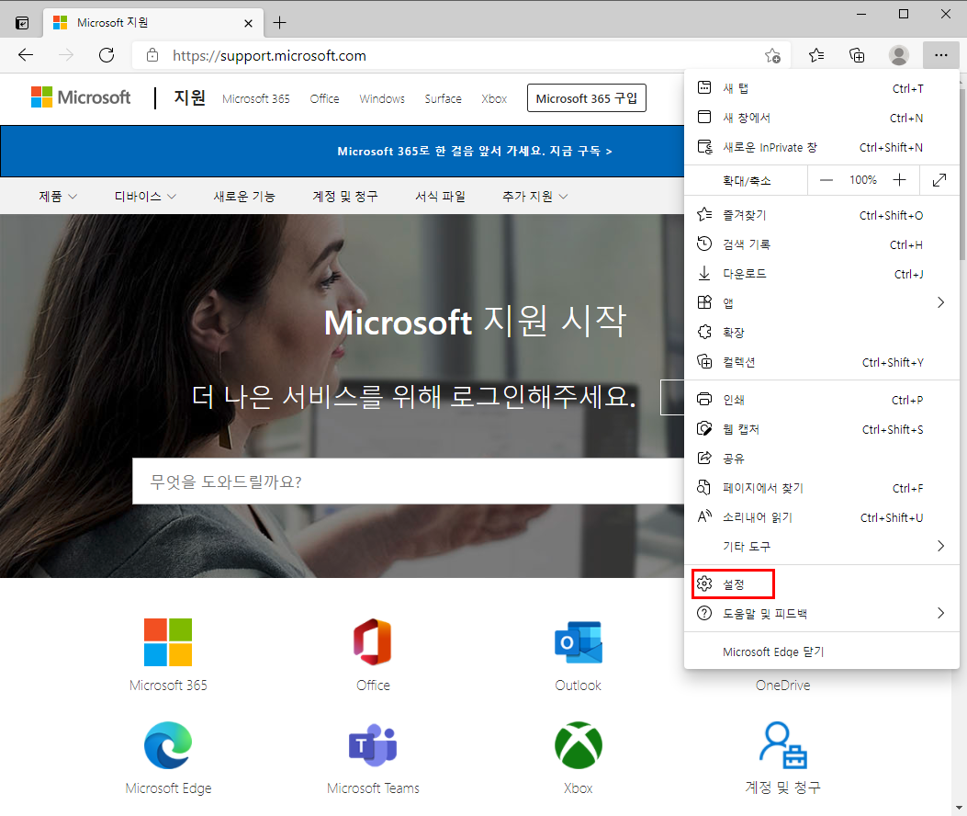This screenshot has height=816, width=967.
Task: Open the tab actions menu icon
Action: (x=22, y=23)
